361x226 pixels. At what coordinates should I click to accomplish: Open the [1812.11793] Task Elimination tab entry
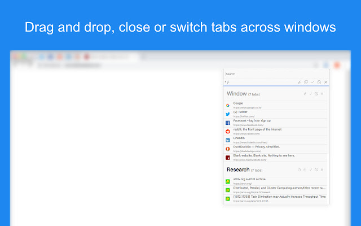click(x=275, y=199)
